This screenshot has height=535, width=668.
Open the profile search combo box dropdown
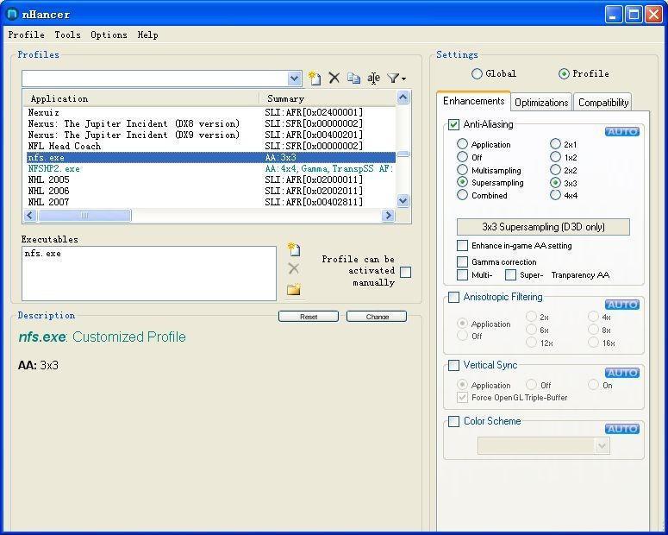(294, 79)
